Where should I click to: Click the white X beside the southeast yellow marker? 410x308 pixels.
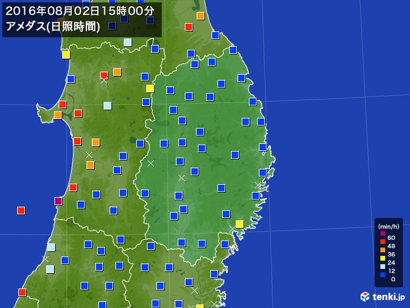(x=232, y=229)
